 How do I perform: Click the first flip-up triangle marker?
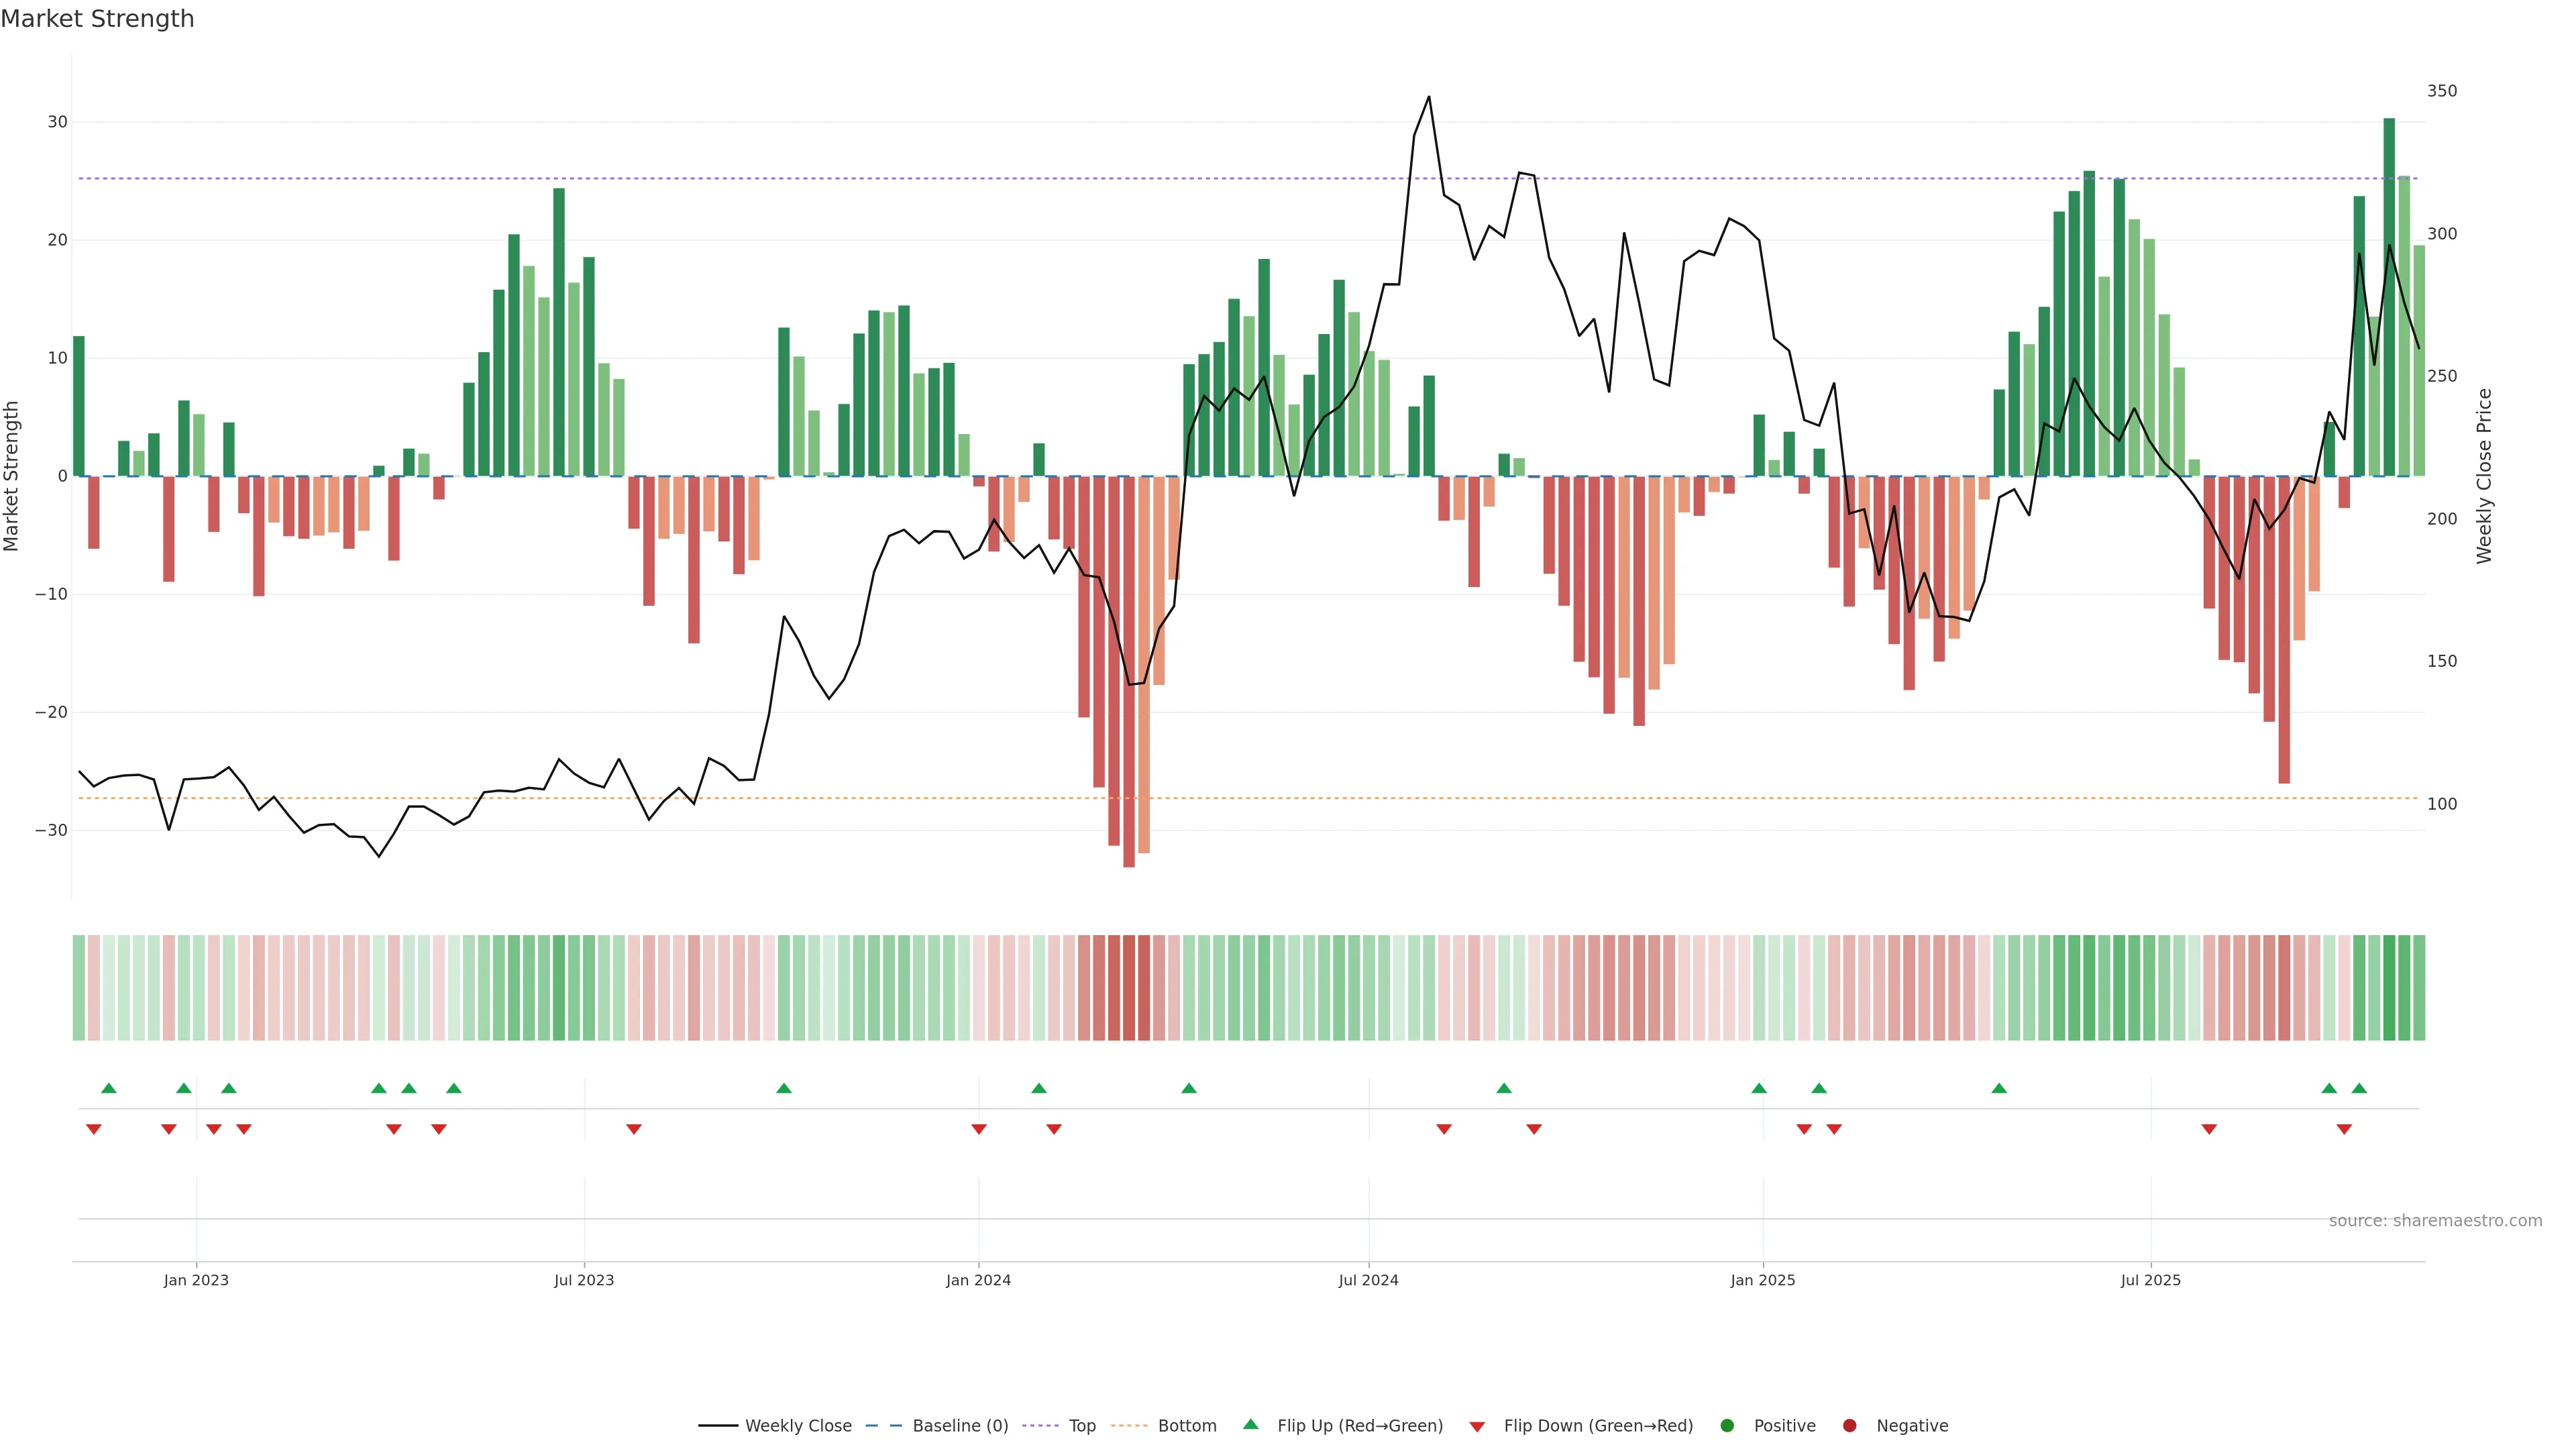point(109,1088)
